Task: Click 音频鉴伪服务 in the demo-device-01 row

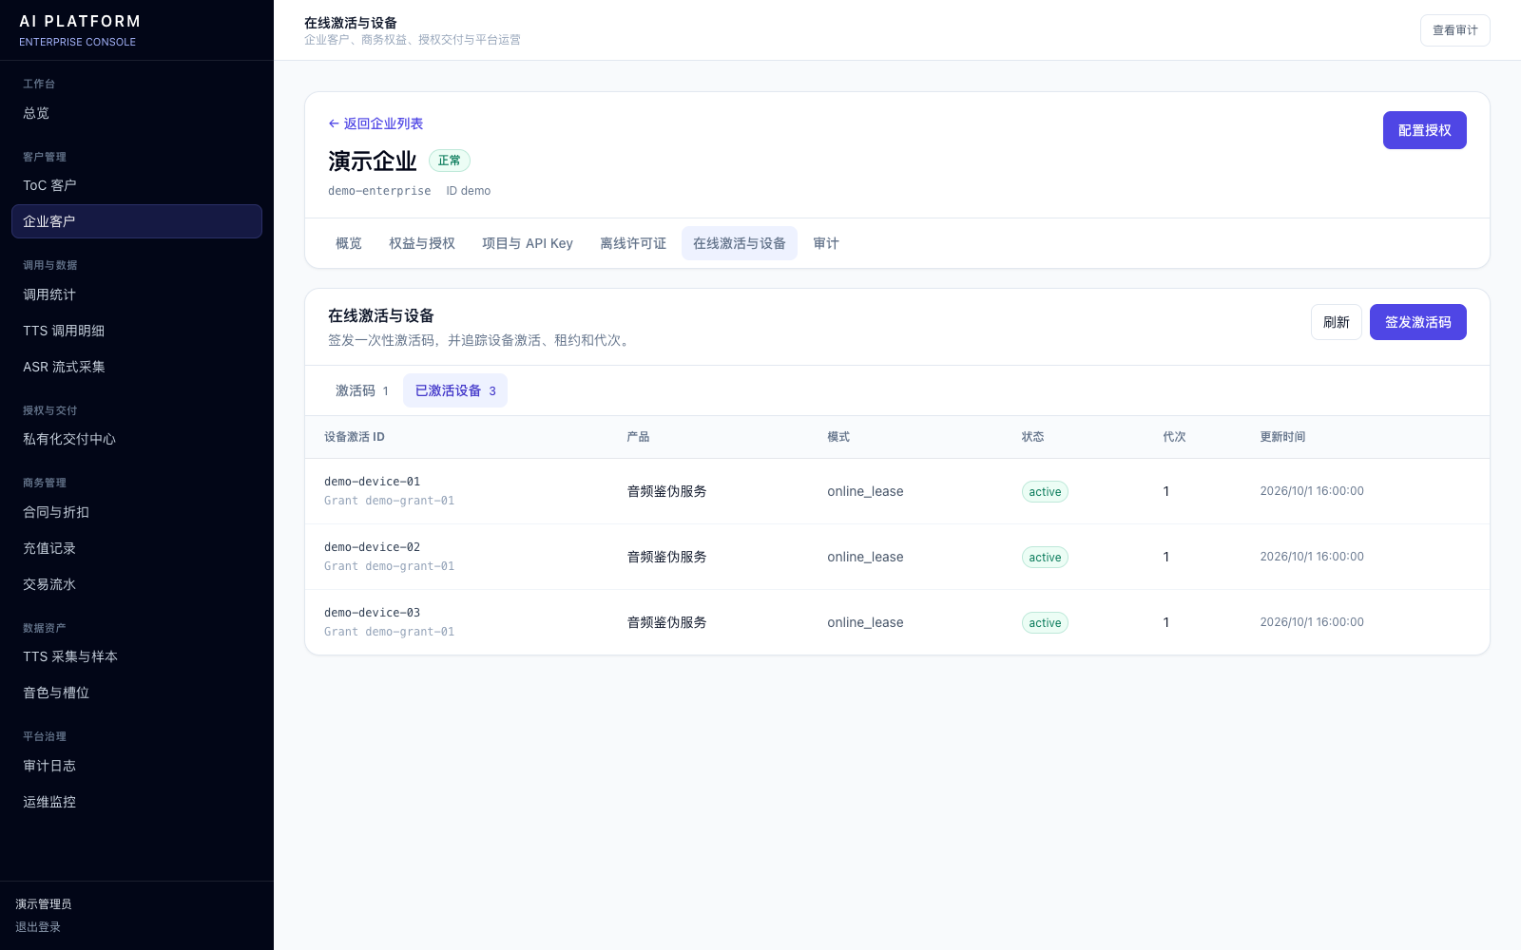Action: 666,491
